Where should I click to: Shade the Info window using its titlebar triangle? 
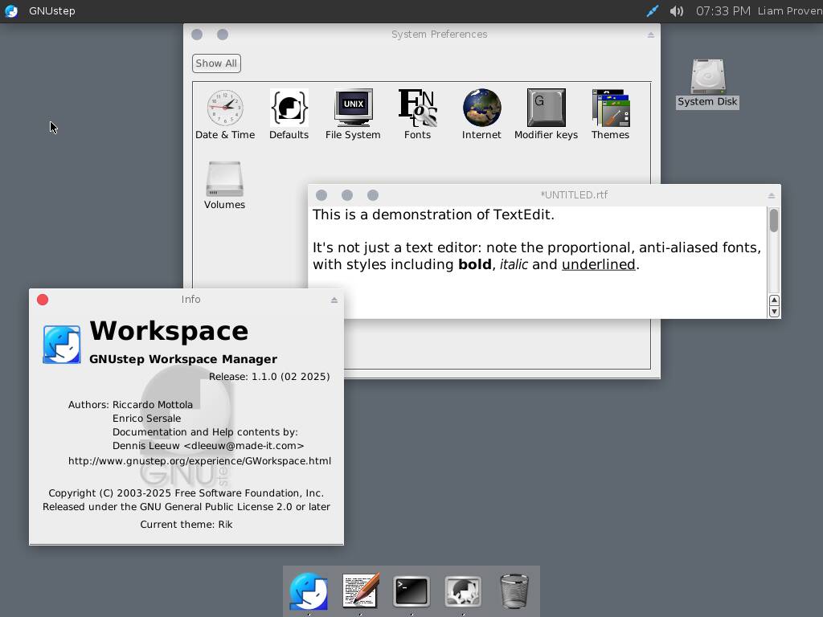334,299
